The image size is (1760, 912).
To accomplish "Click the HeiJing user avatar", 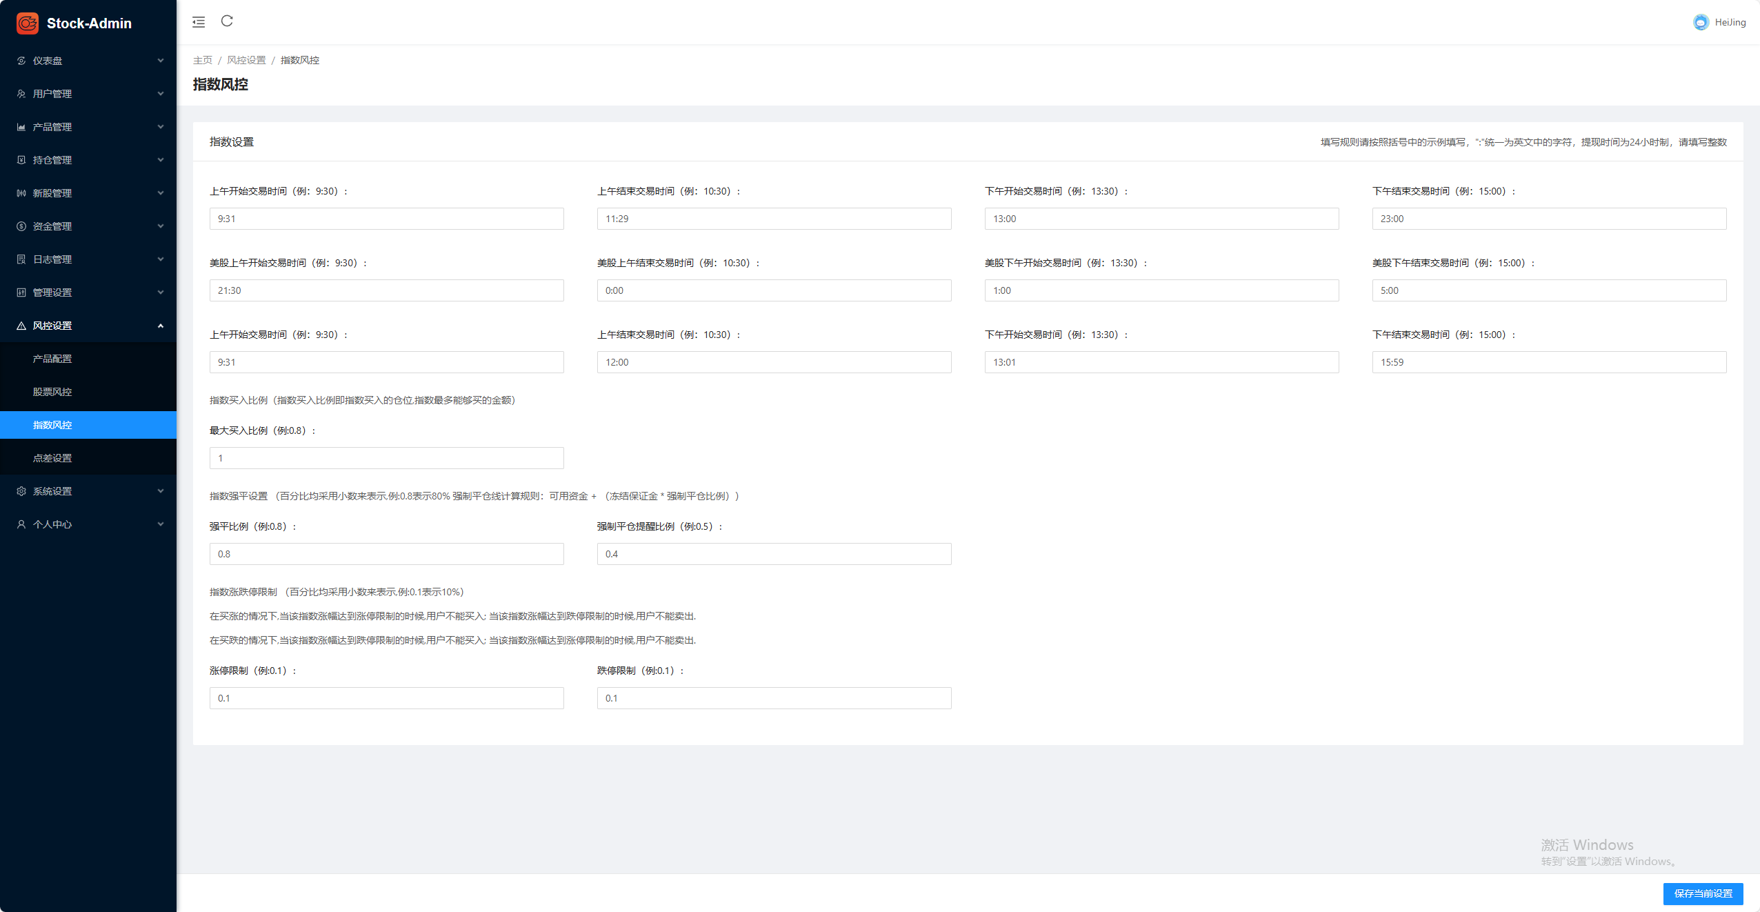I will 1701,22.
